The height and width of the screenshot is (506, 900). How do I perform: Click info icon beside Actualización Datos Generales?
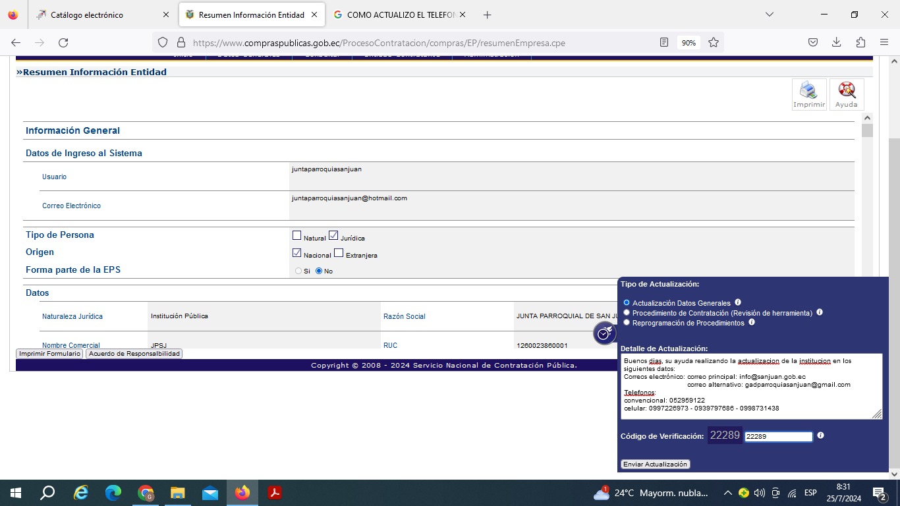[x=738, y=302]
